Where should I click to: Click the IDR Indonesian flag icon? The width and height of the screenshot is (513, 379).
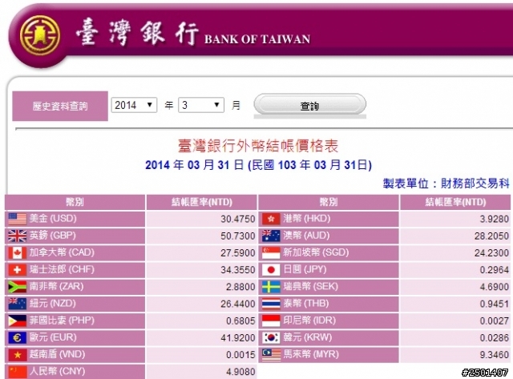coord(271,321)
